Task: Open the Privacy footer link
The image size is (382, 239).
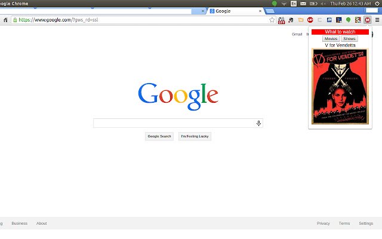Action: tap(323, 223)
